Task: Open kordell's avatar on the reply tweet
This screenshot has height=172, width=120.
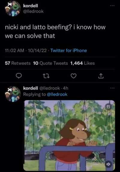Action: [13, 94]
